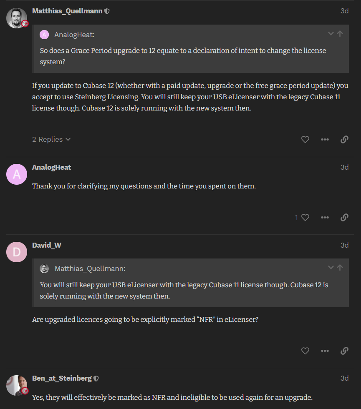Screen dimensions: 361x409
Task: Copy share link for David_W's post
Action: coord(344,351)
